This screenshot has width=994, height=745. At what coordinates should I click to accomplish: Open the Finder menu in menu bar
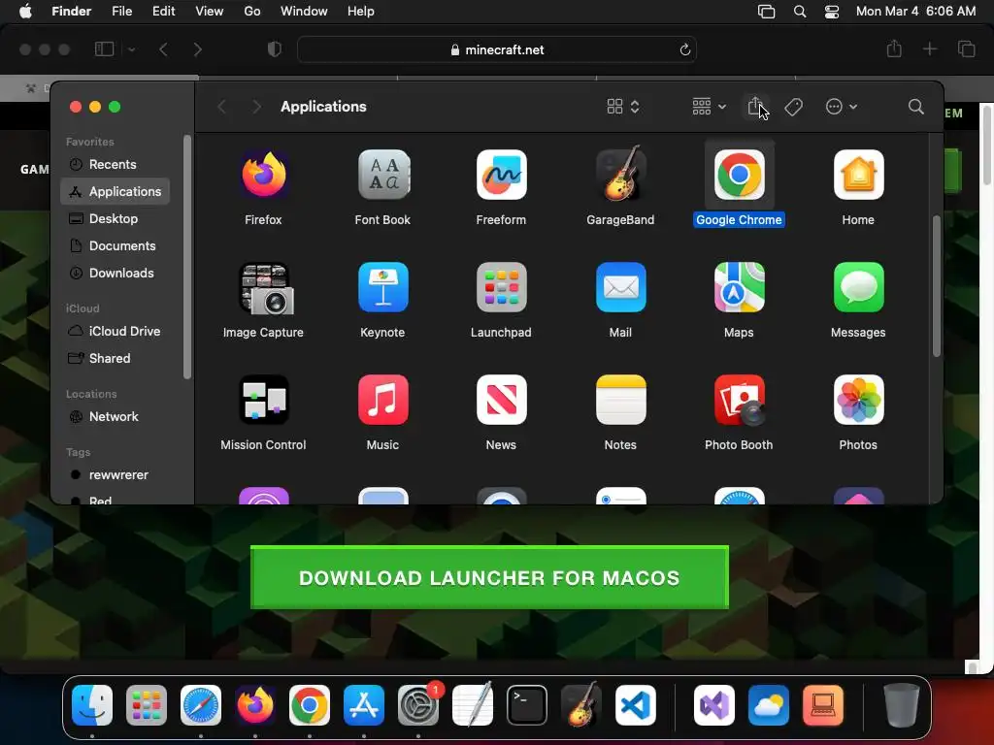[72, 12]
